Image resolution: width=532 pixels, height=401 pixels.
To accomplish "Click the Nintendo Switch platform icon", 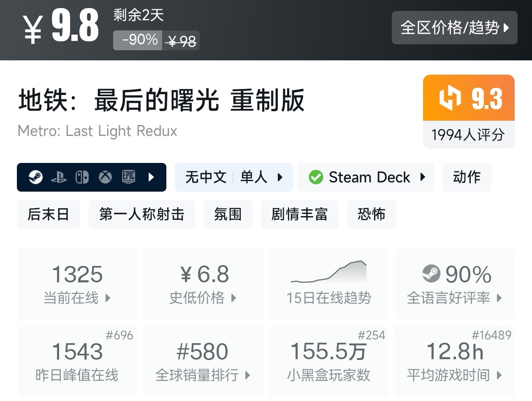I will pos(82,177).
